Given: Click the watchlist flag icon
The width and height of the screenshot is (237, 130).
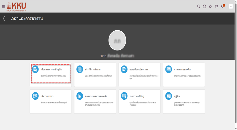Looking at the screenshot, I should point(216,6).
